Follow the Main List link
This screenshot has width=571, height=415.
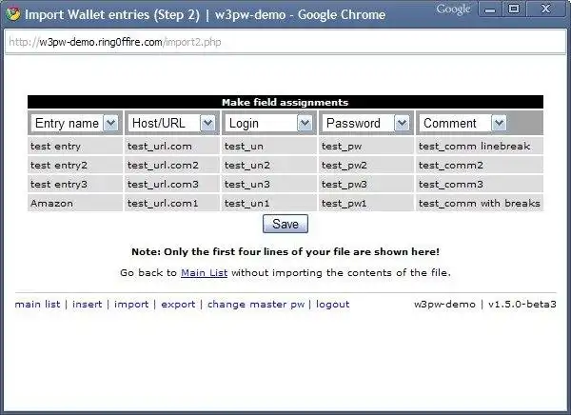204,272
